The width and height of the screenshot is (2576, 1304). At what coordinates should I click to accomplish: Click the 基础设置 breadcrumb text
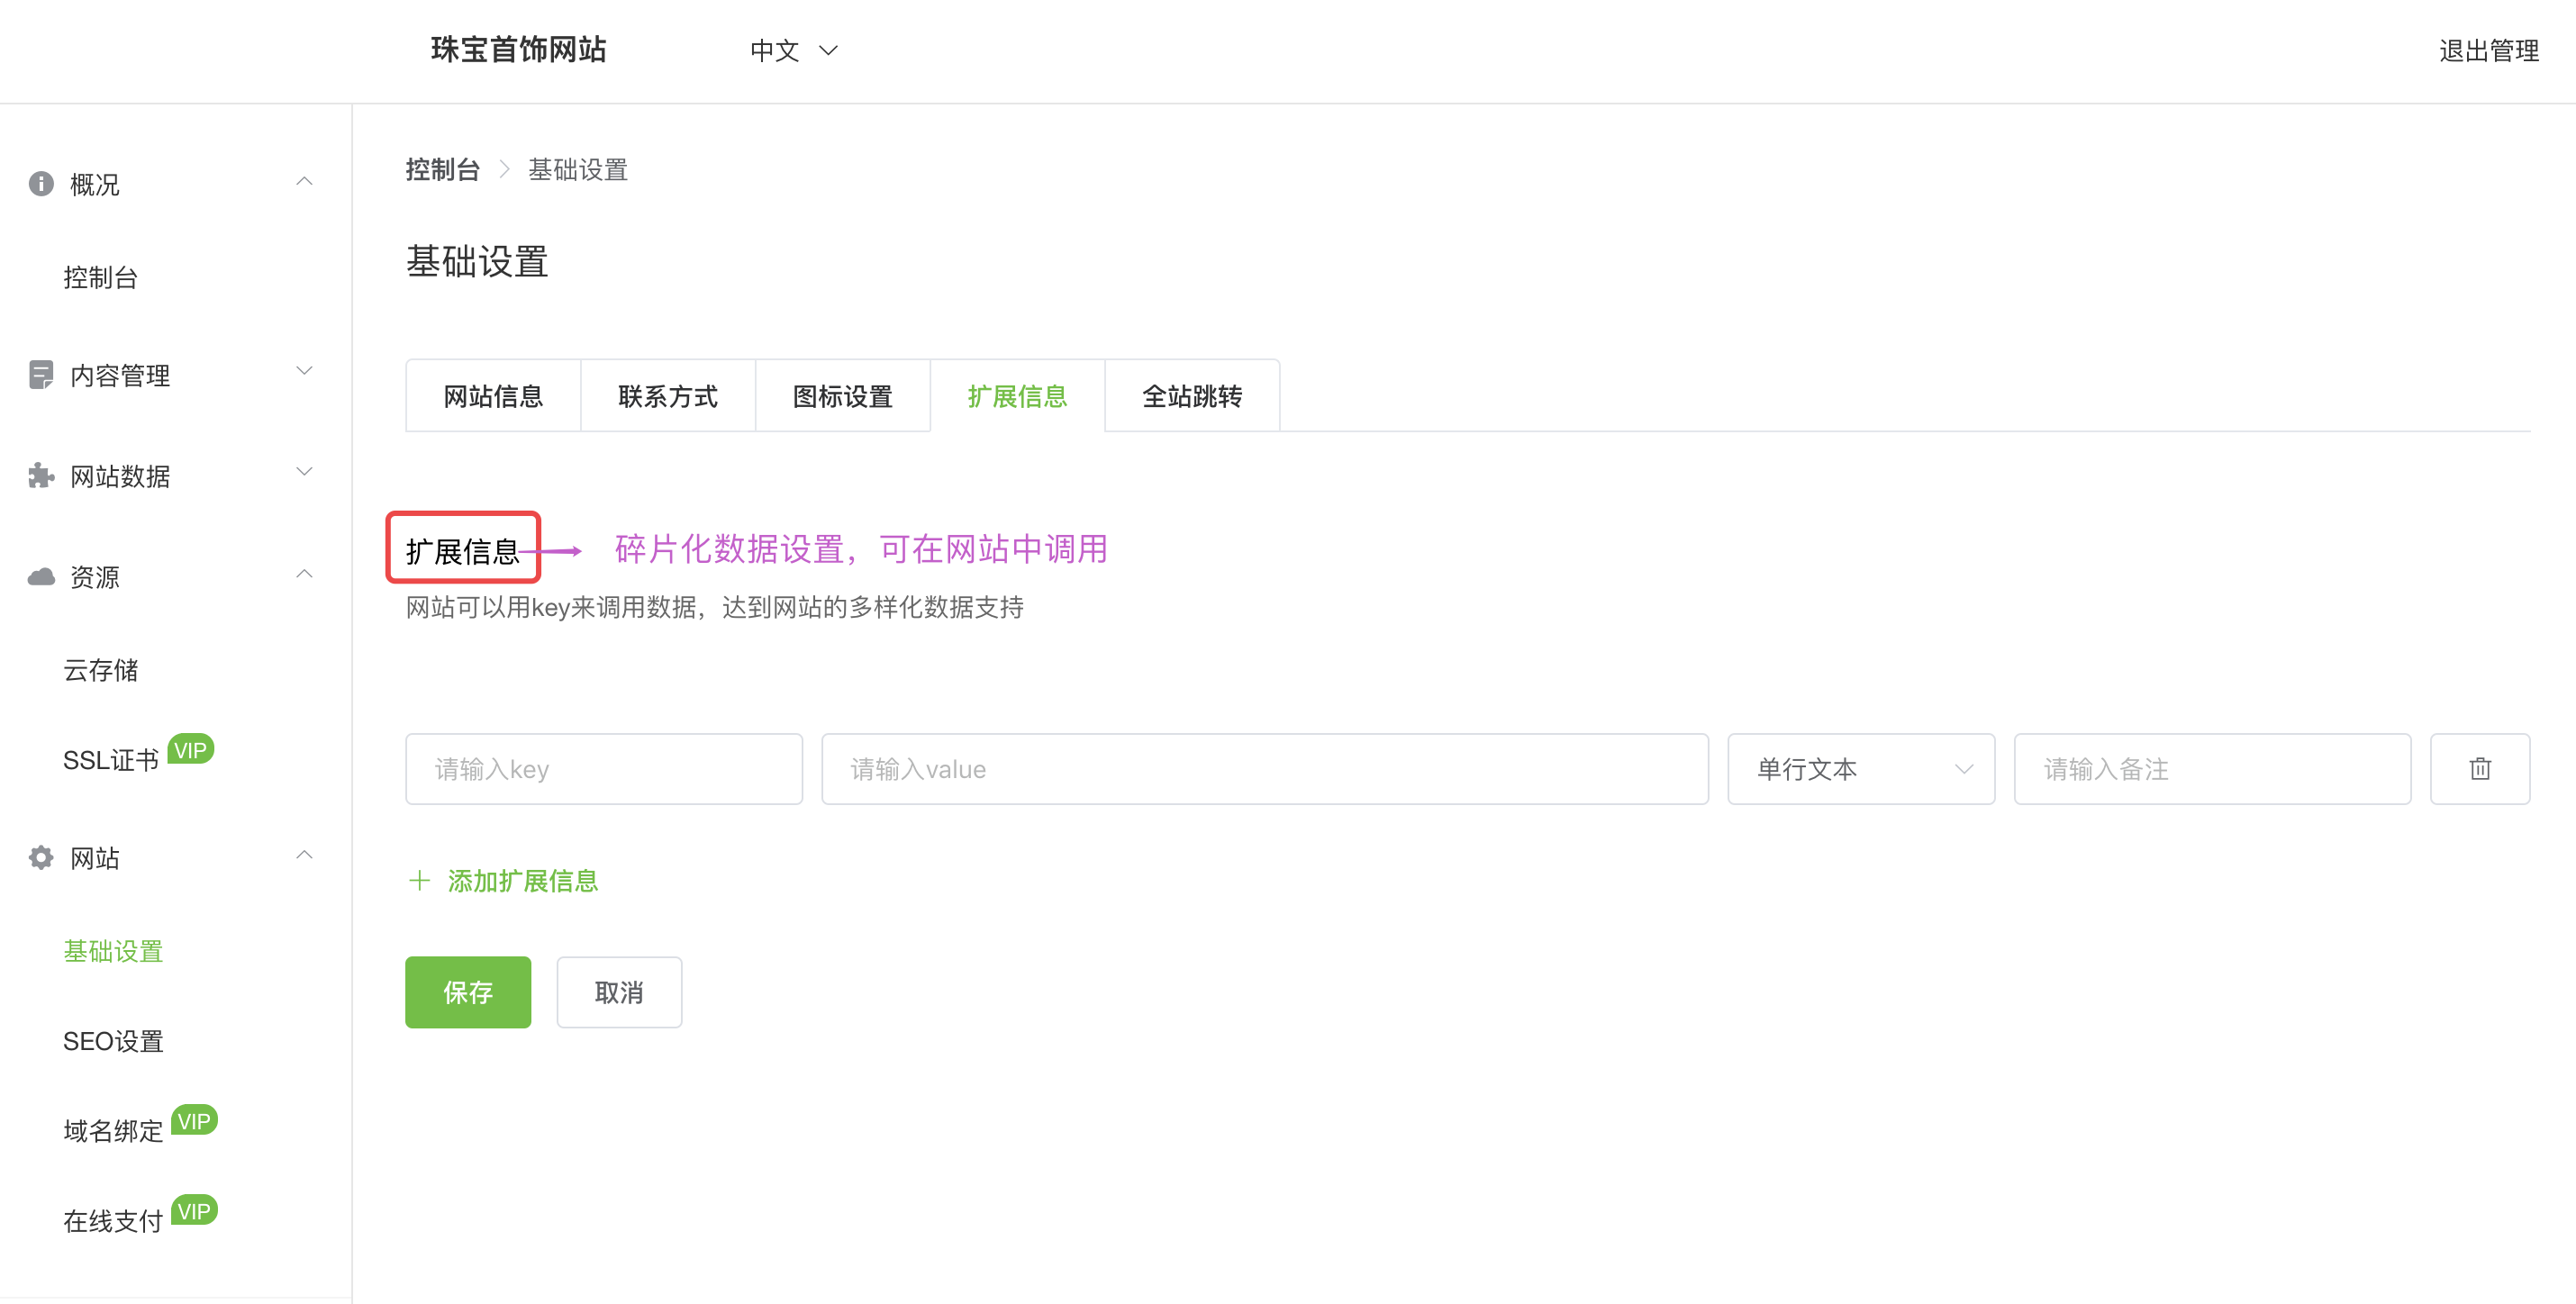click(578, 170)
